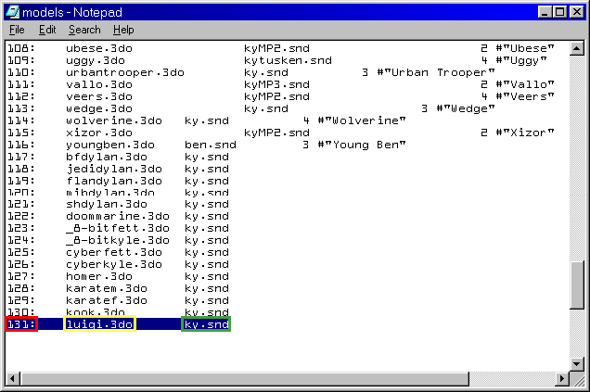Close the models Notepad window
The width and height of the screenshot is (590, 392).
pyautogui.click(x=576, y=12)
